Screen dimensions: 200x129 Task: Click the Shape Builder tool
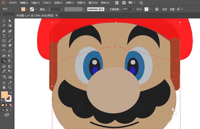tap(4, 60)
